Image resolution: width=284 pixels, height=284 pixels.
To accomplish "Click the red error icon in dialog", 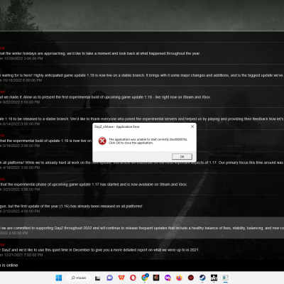I will [x=102, y=141].
